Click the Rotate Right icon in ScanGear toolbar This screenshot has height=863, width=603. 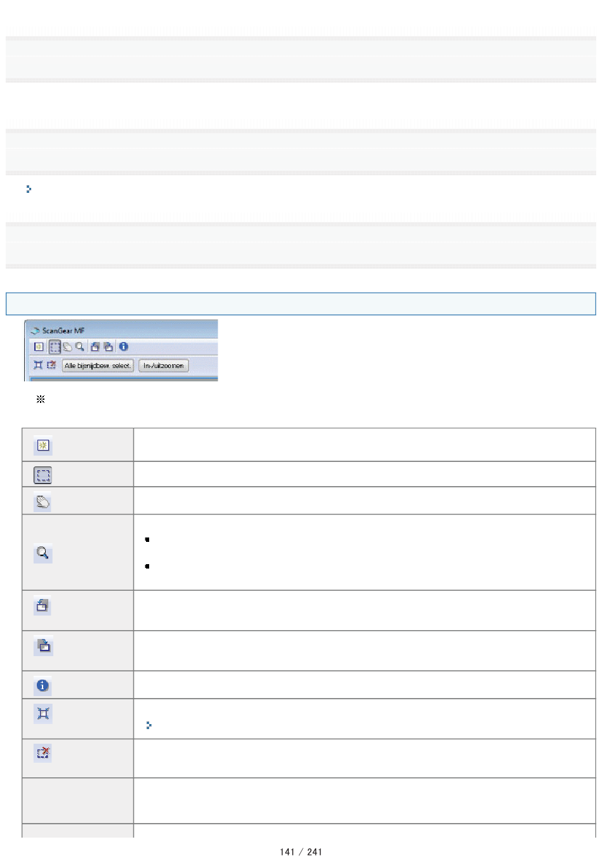[x=109, y=347]
